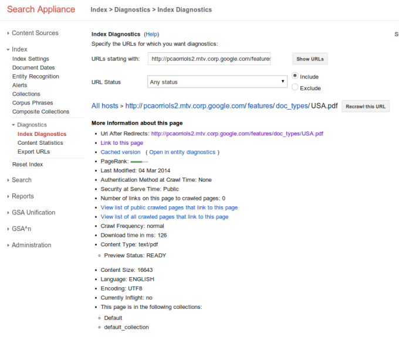The height and width of the screenshot is (337, 399).
Task: Click the PageRank indicator bar
Action: click(x=139, y=161)
